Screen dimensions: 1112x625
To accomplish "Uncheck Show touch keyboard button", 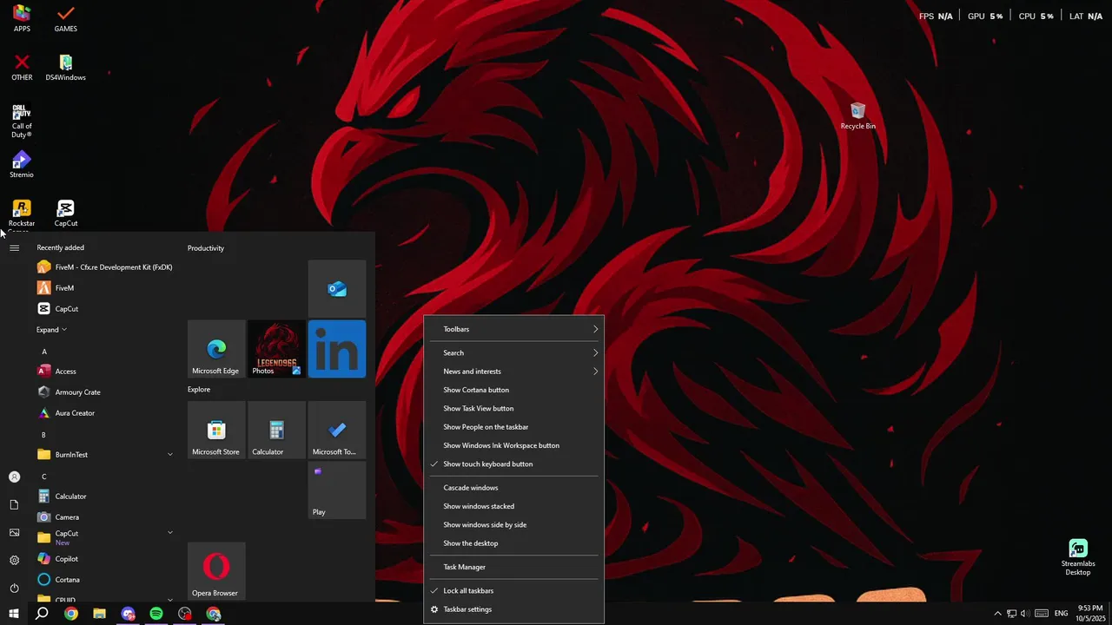I will (513, 464).
